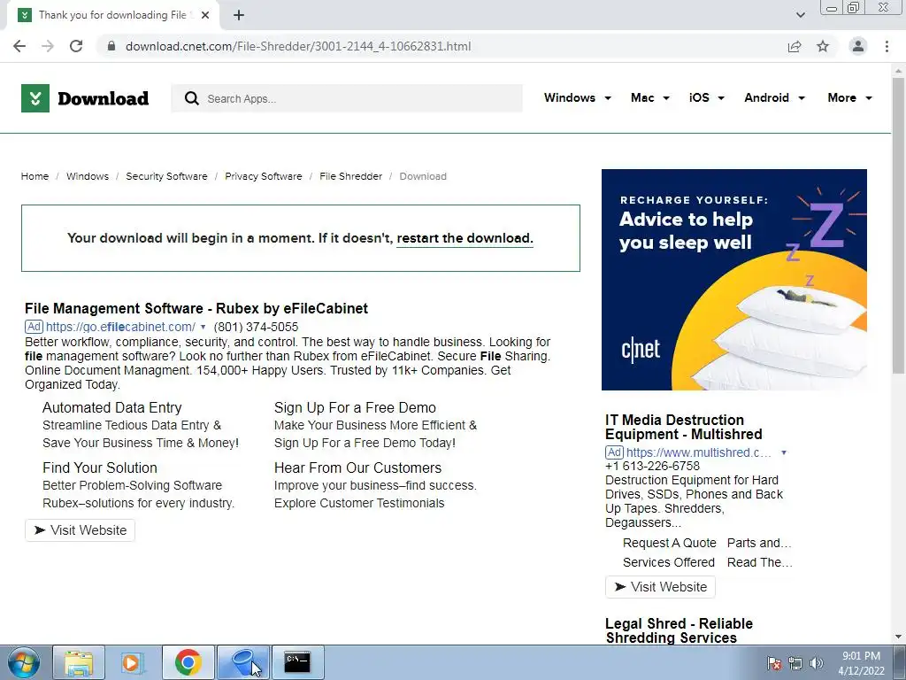Click the Ad badge beside efilecabinet URL

(x=35, y=327)
